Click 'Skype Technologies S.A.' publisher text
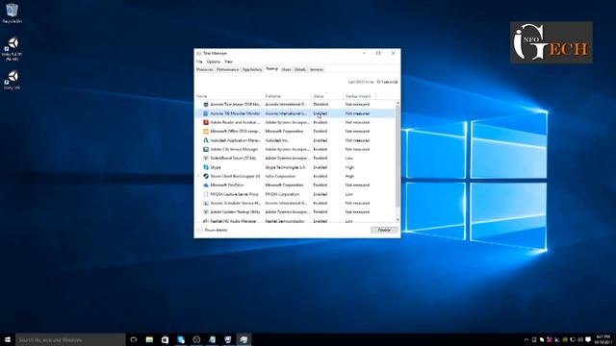 285,167
